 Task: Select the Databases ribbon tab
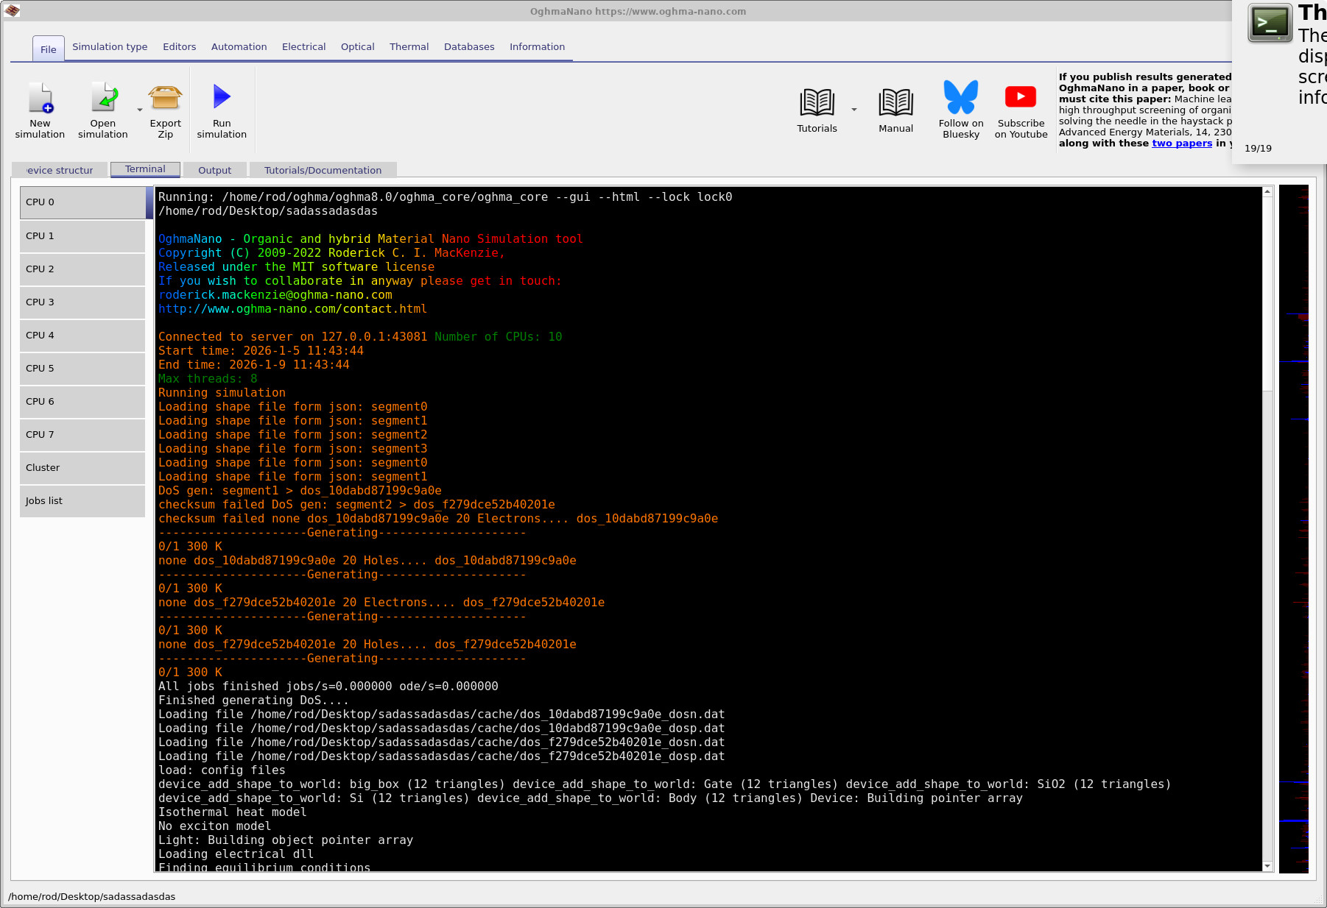coord(469,46)
